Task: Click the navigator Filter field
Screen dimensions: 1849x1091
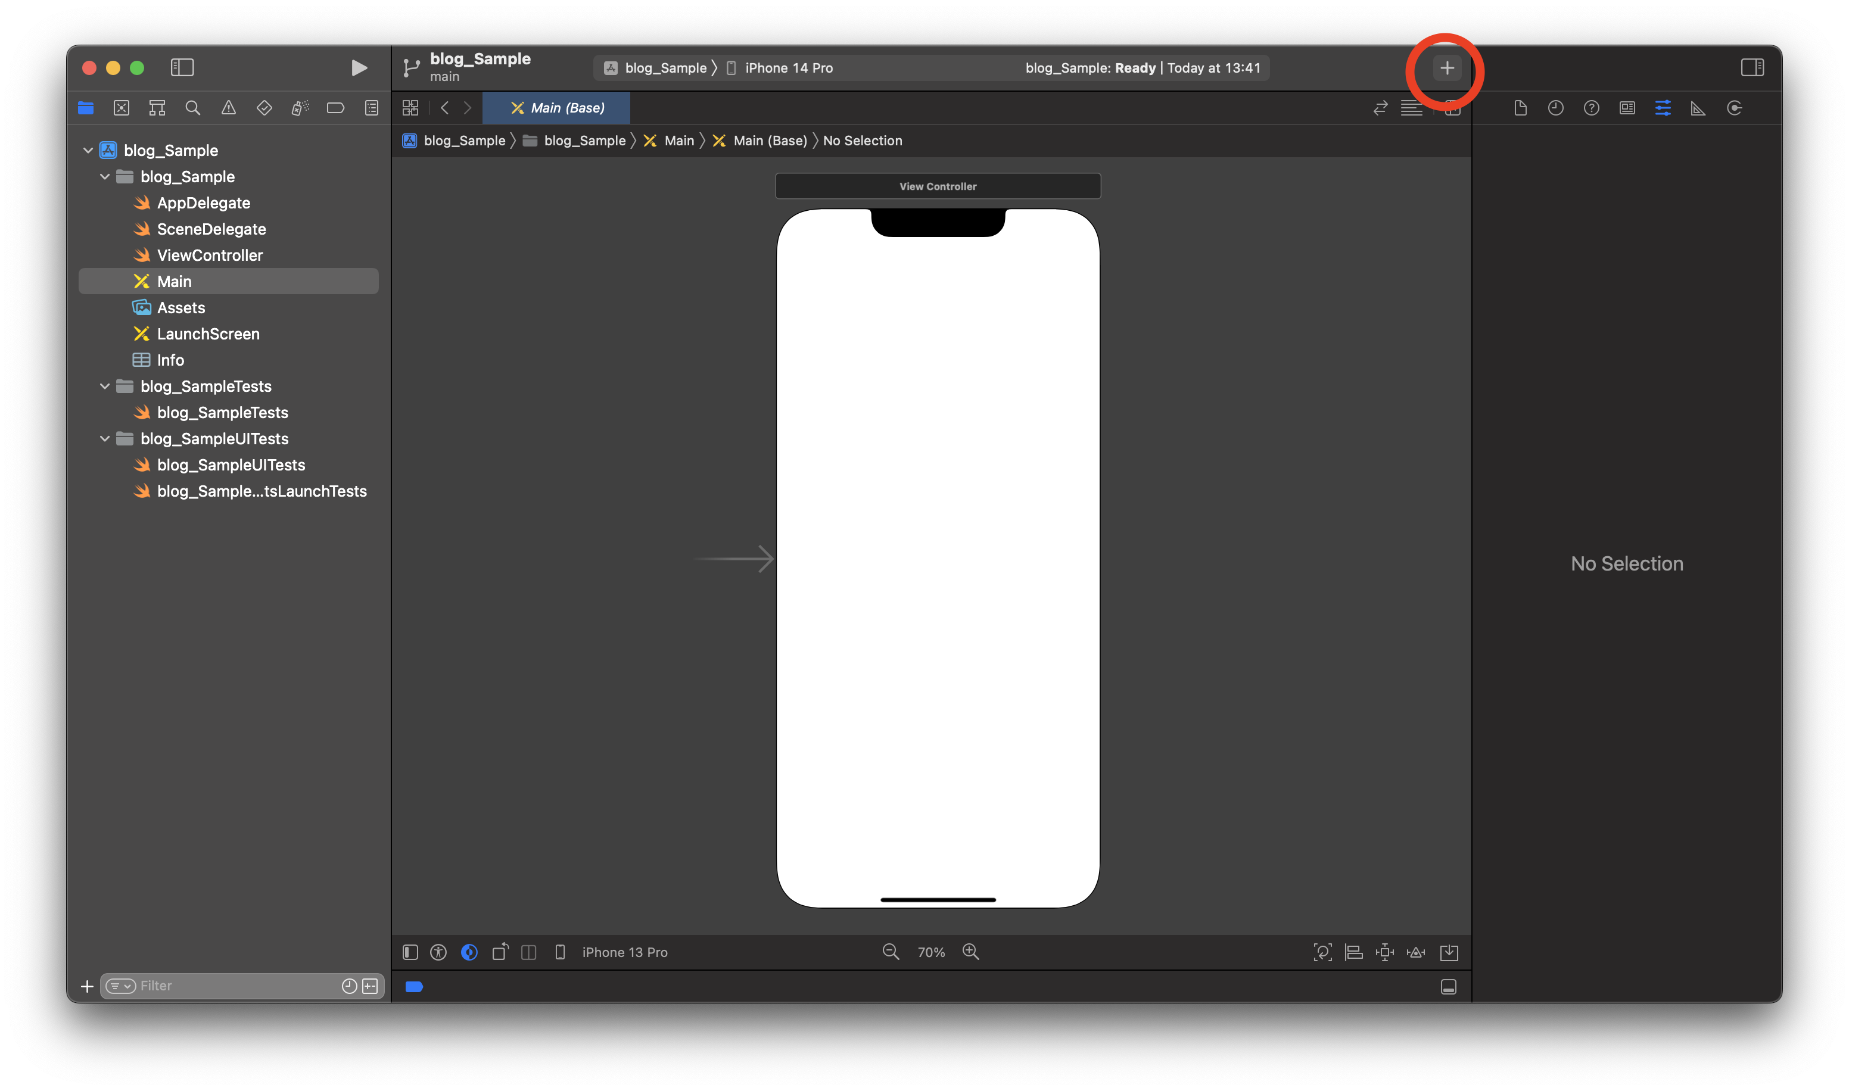Action: click(x=242, y=986)
